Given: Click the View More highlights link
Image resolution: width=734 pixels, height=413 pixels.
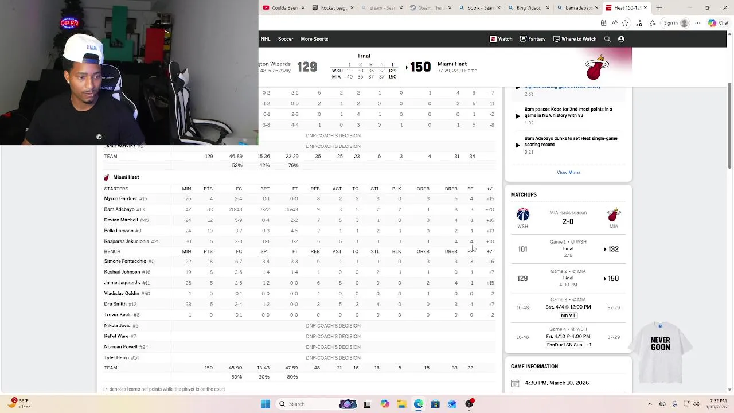Looking at the screenshot, I should 568,172.
